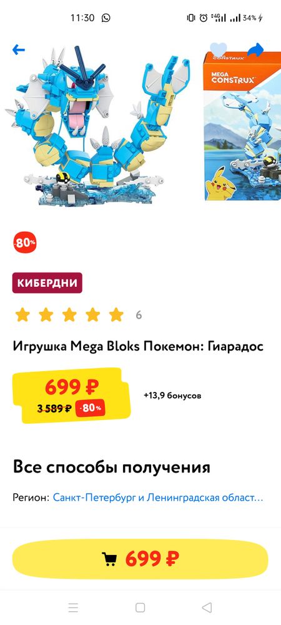Tap the first rating star

pyautogui.click(x=22, y=315)
